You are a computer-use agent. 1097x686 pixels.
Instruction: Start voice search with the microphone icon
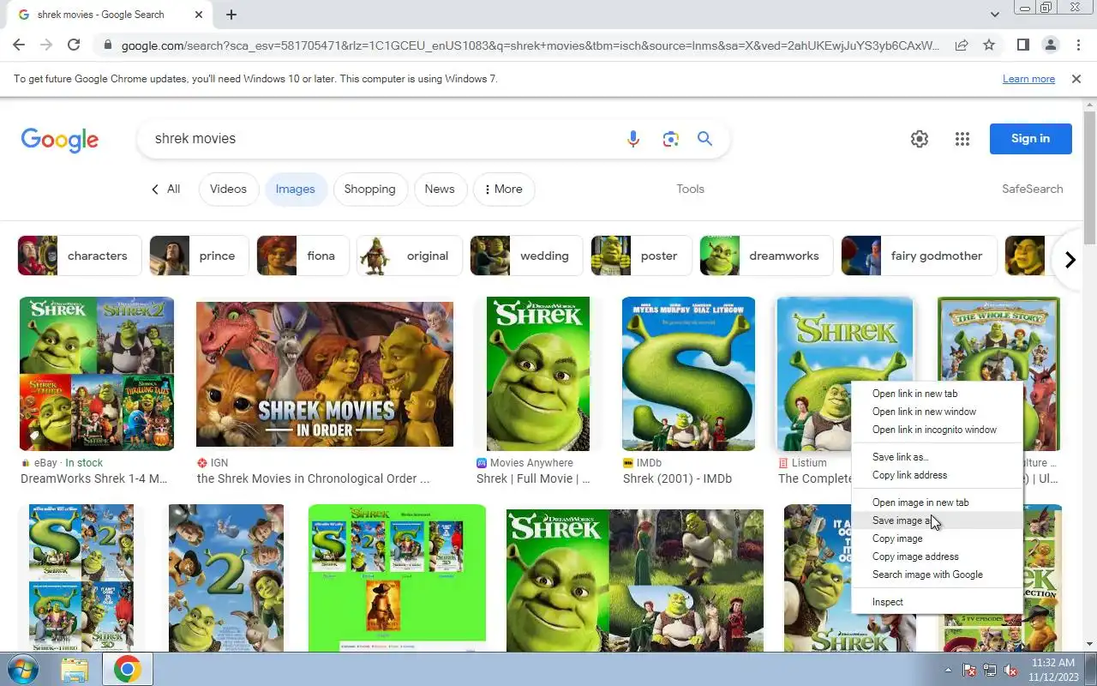(633, 139)
